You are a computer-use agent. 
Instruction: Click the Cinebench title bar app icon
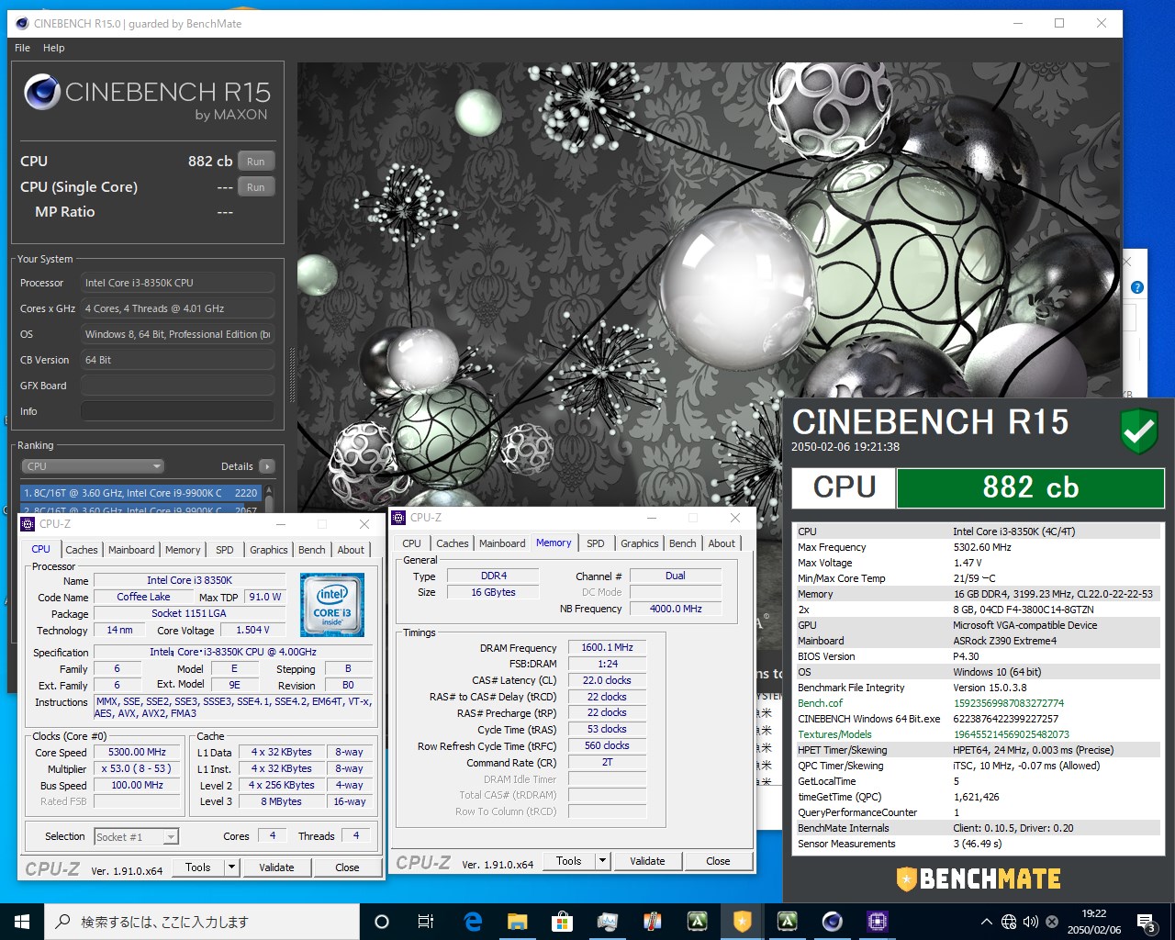(x=20, y=23)
